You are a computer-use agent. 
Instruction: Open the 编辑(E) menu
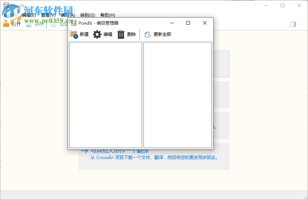click(x=29, y=15)
